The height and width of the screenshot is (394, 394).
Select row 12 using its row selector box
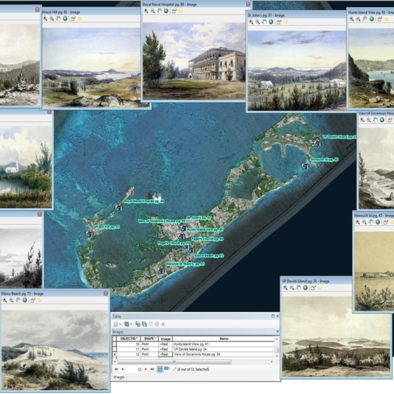[x=116, y=354]
